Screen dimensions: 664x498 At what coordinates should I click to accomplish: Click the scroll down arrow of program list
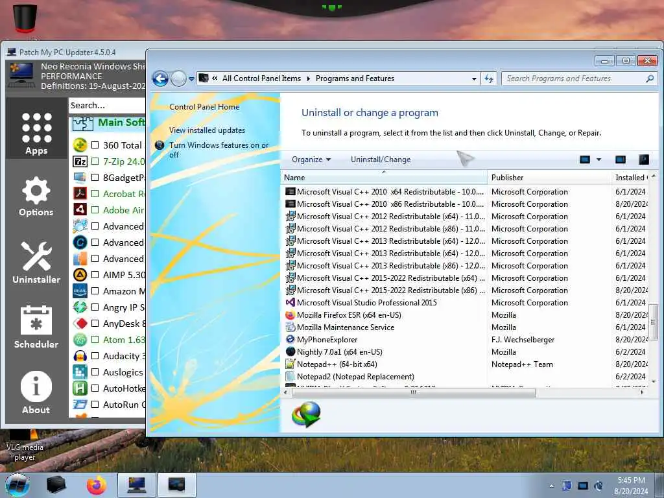pyautogui.click(x=653, y=382)
